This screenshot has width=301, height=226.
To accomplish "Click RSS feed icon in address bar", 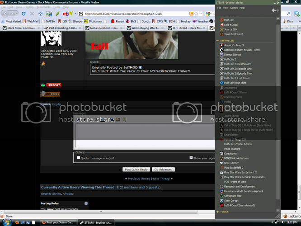I will 191,14.
